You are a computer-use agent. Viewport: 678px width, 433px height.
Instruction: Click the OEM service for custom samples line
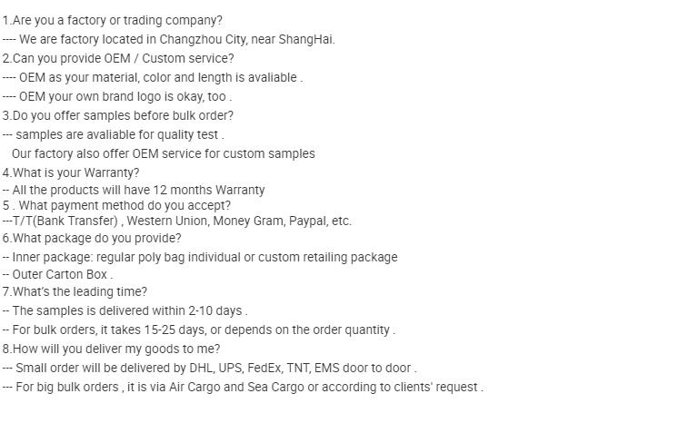click(164, 153)
